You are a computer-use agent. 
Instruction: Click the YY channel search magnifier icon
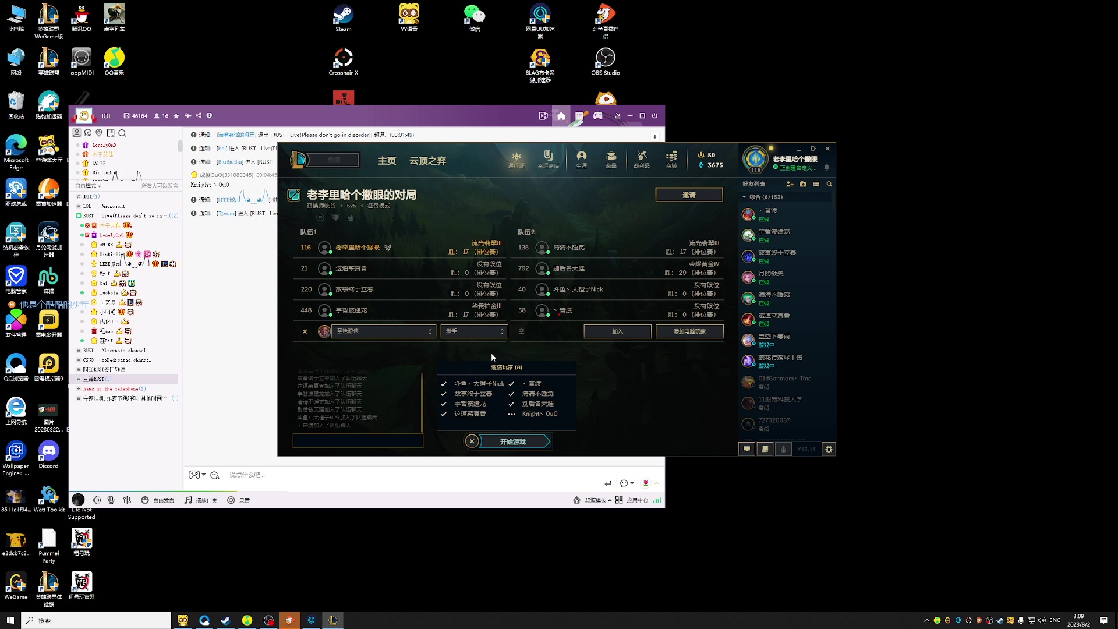tap(122, 133)
